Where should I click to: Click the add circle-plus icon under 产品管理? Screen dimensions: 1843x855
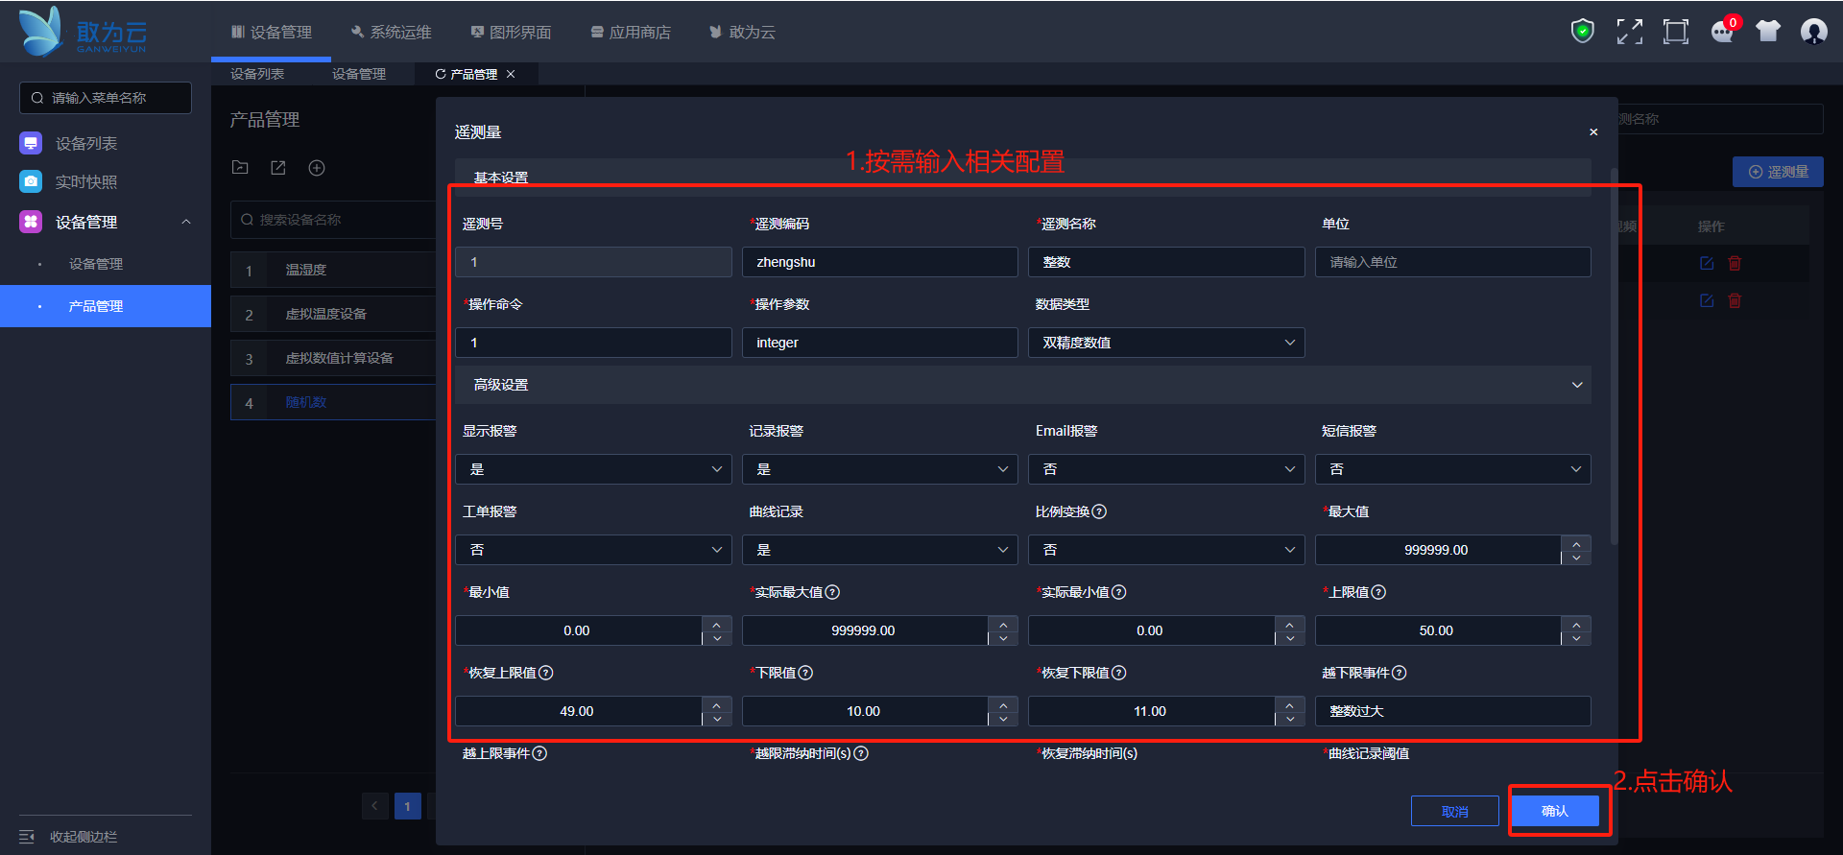tap(317, 168)
